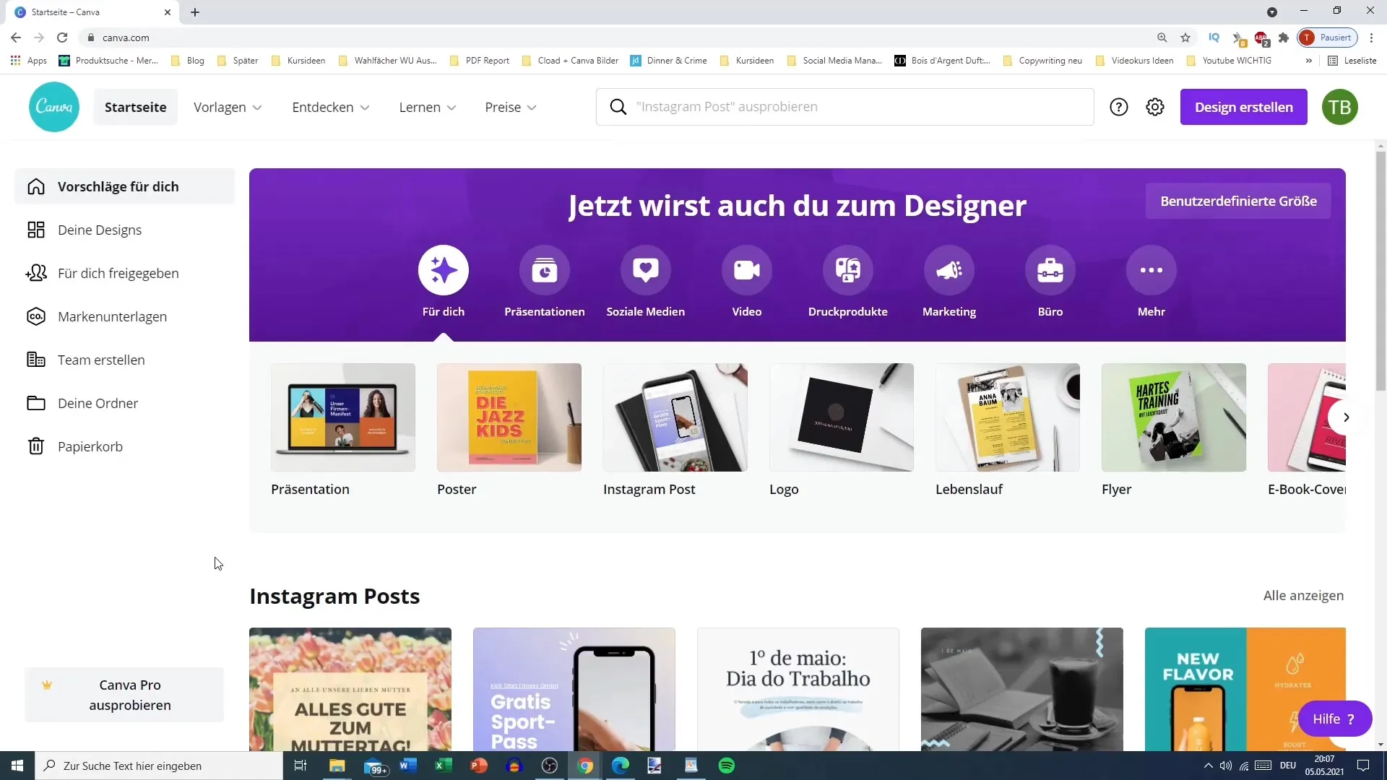
Task: Open Spotify from the taskbar
Action: coord(727,766)
